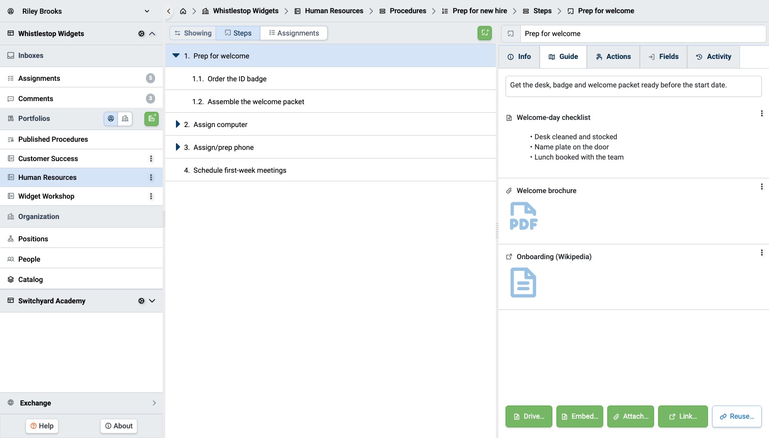Open the Riley Brooks user dropdown
The image size is (769, 438).
(147, 11)
